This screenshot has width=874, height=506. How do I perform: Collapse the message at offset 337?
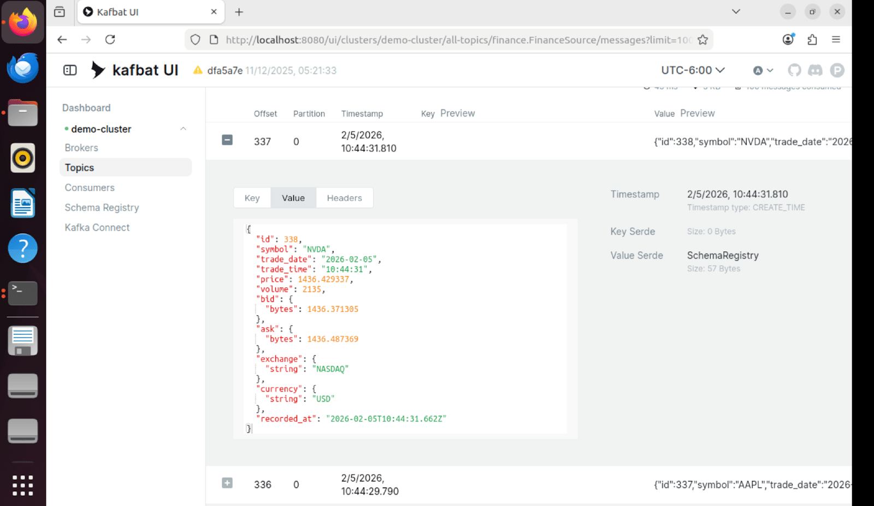coord(227,140)
